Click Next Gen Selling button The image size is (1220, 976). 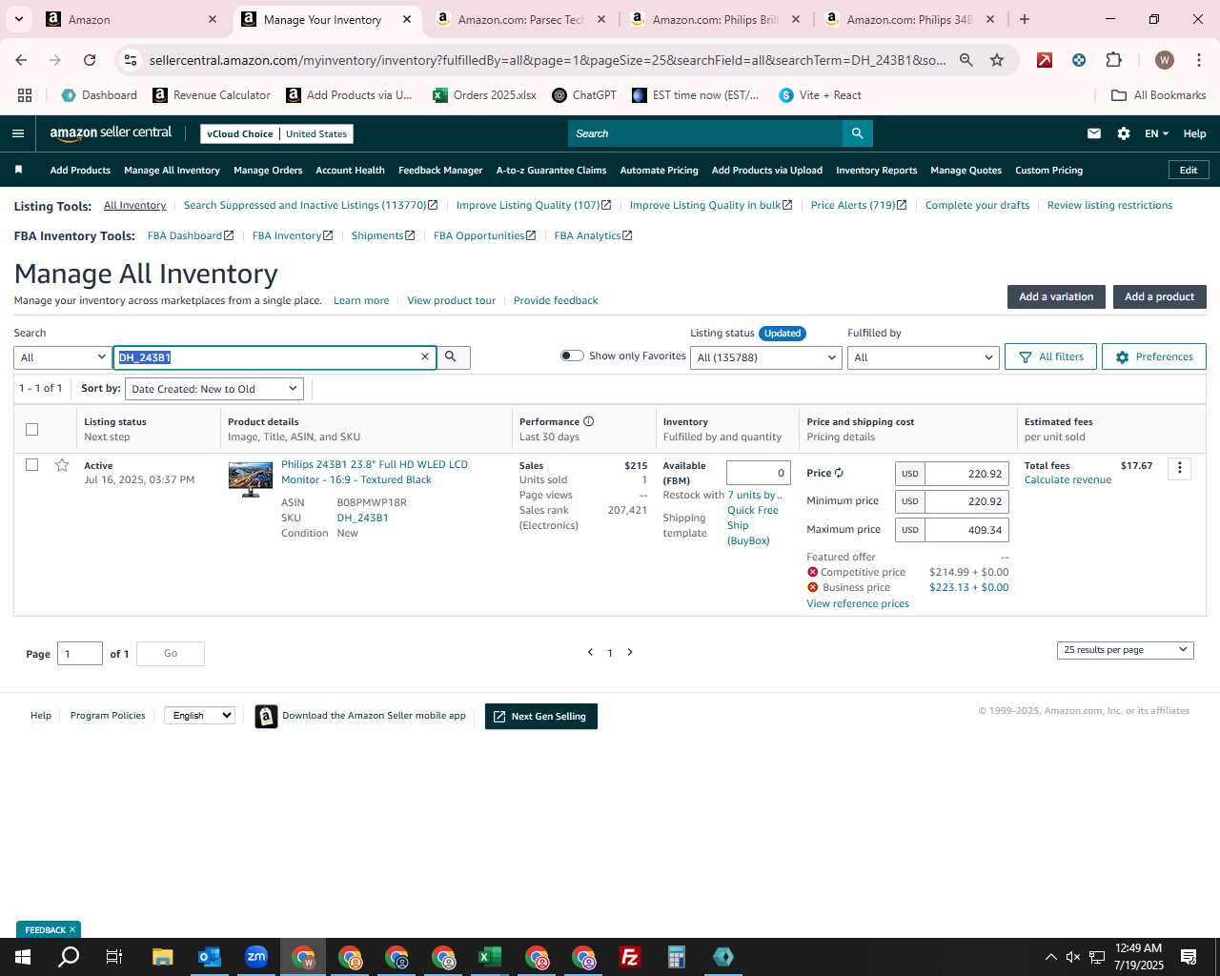pos(541,717)
